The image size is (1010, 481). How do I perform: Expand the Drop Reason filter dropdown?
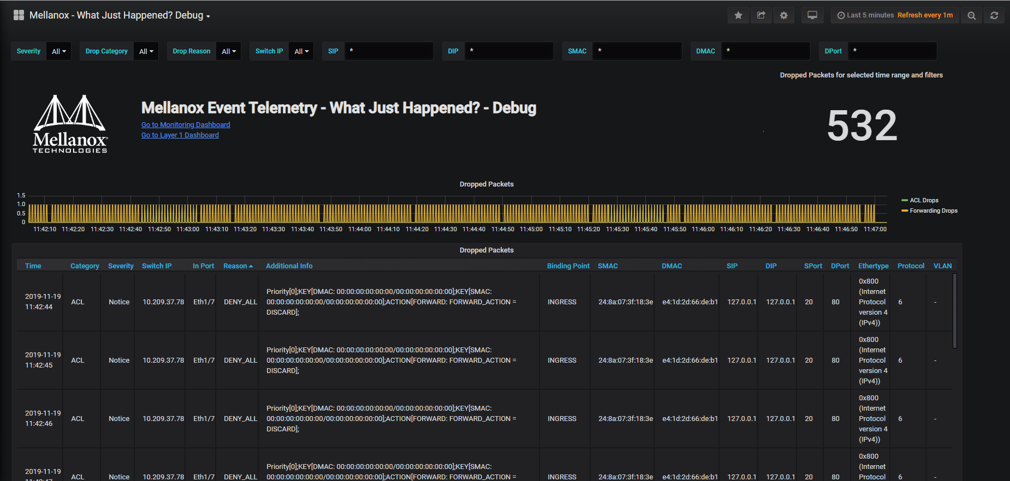[229, 51]
